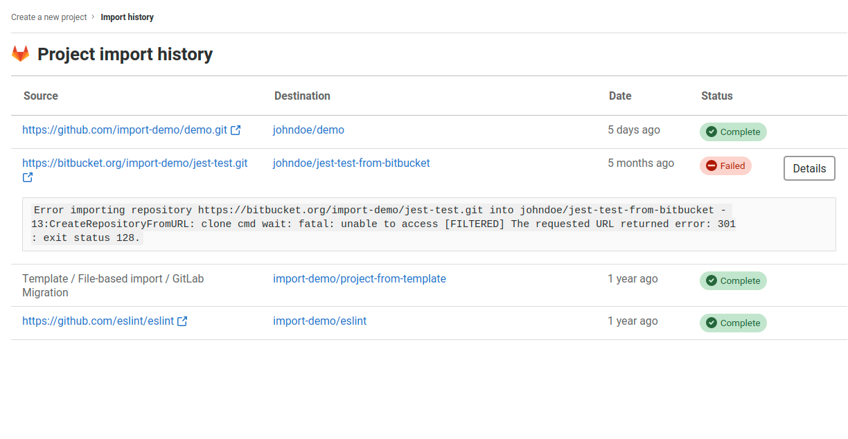
Task: Open the johndoe/jest-test-from-bitbucket destination link
Action: (x=351, y=163)
